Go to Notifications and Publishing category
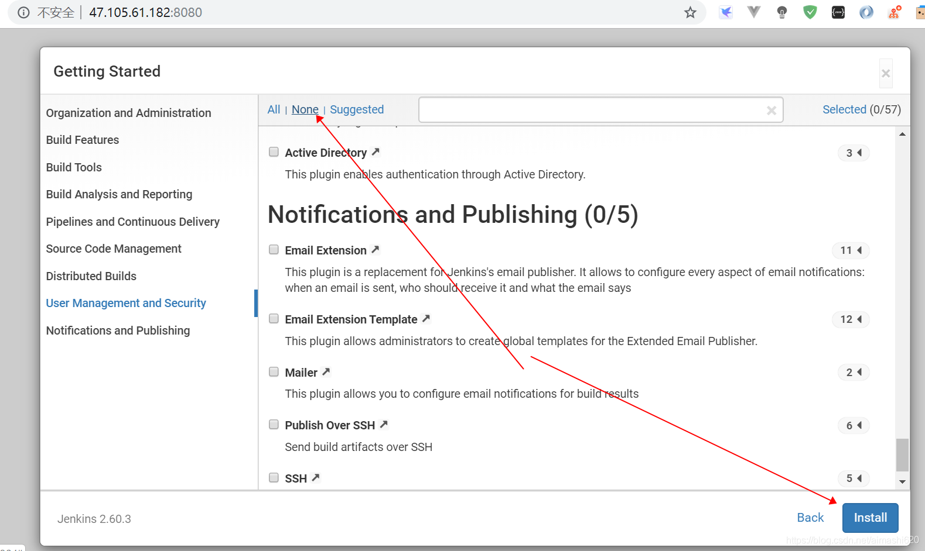Viewport: 925px width, 551px height. [x=118, y=330]
